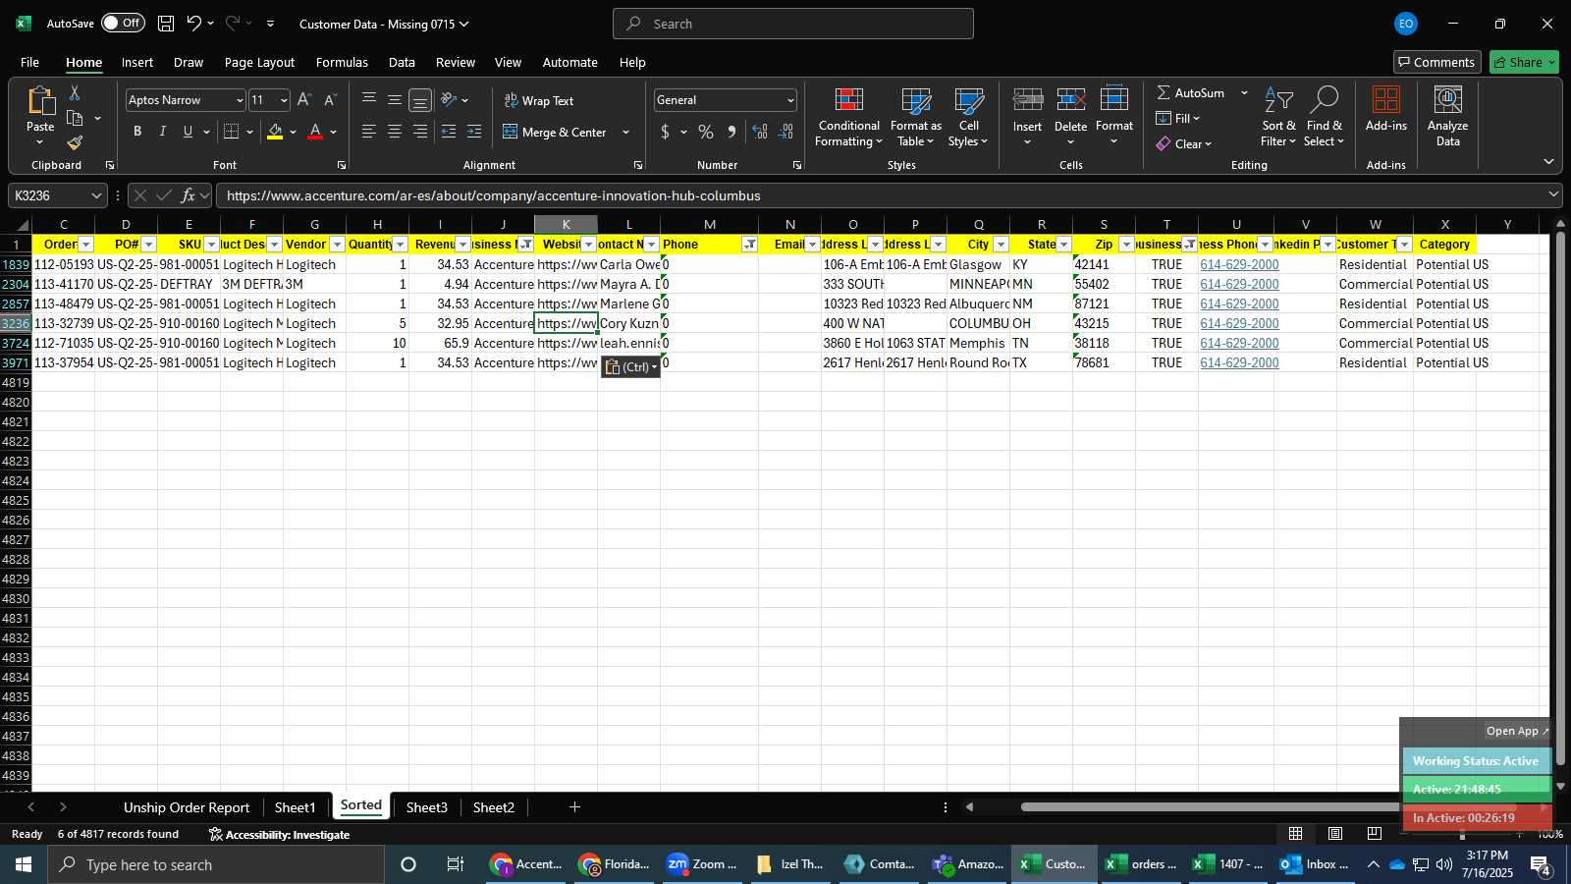Click the Comments button
The width and height of the screenshot is (1571, 884).
tap(1436, 62)
